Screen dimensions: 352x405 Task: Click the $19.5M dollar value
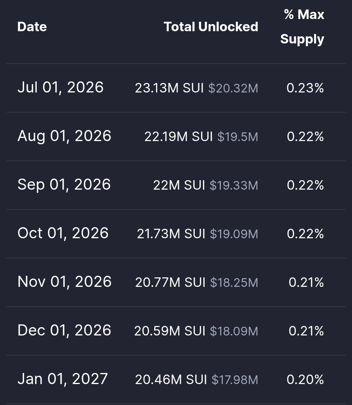[x=237, y=137]
